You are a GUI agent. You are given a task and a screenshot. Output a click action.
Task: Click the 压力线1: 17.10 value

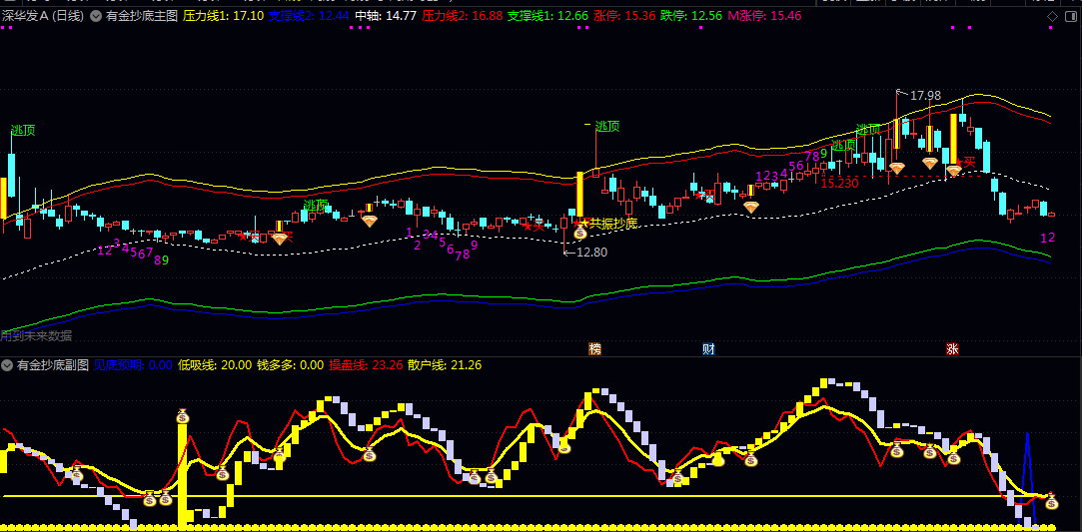[223, 16]
